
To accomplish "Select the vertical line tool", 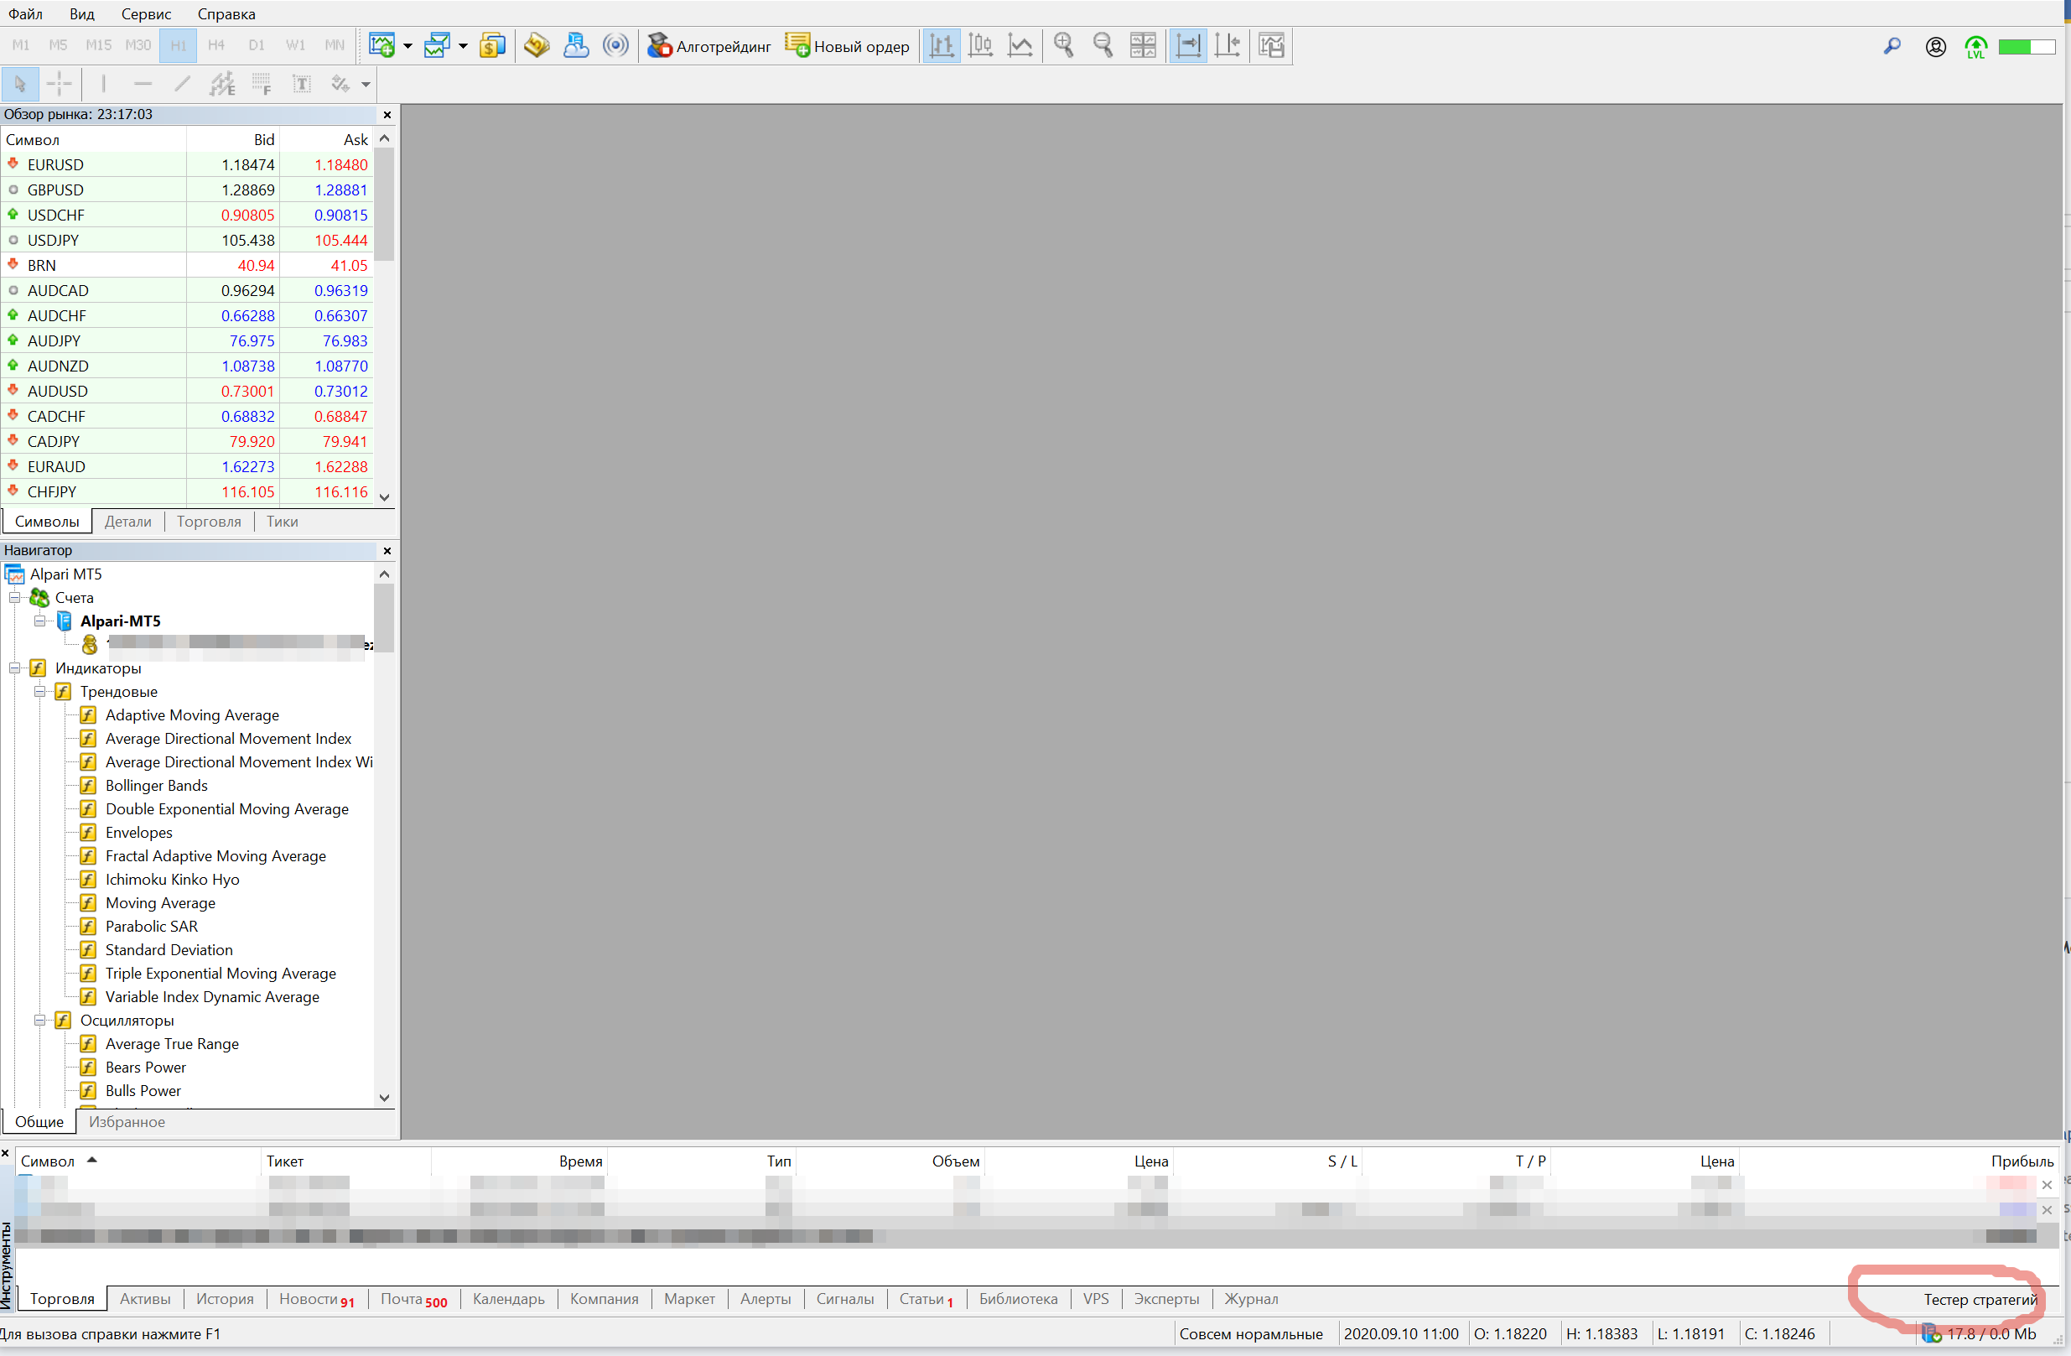I will click(104, 85).
